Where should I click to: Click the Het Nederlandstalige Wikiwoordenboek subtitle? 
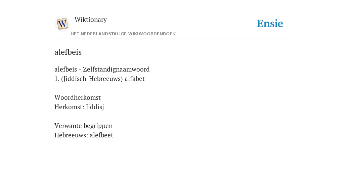click(x=123, y=34)
